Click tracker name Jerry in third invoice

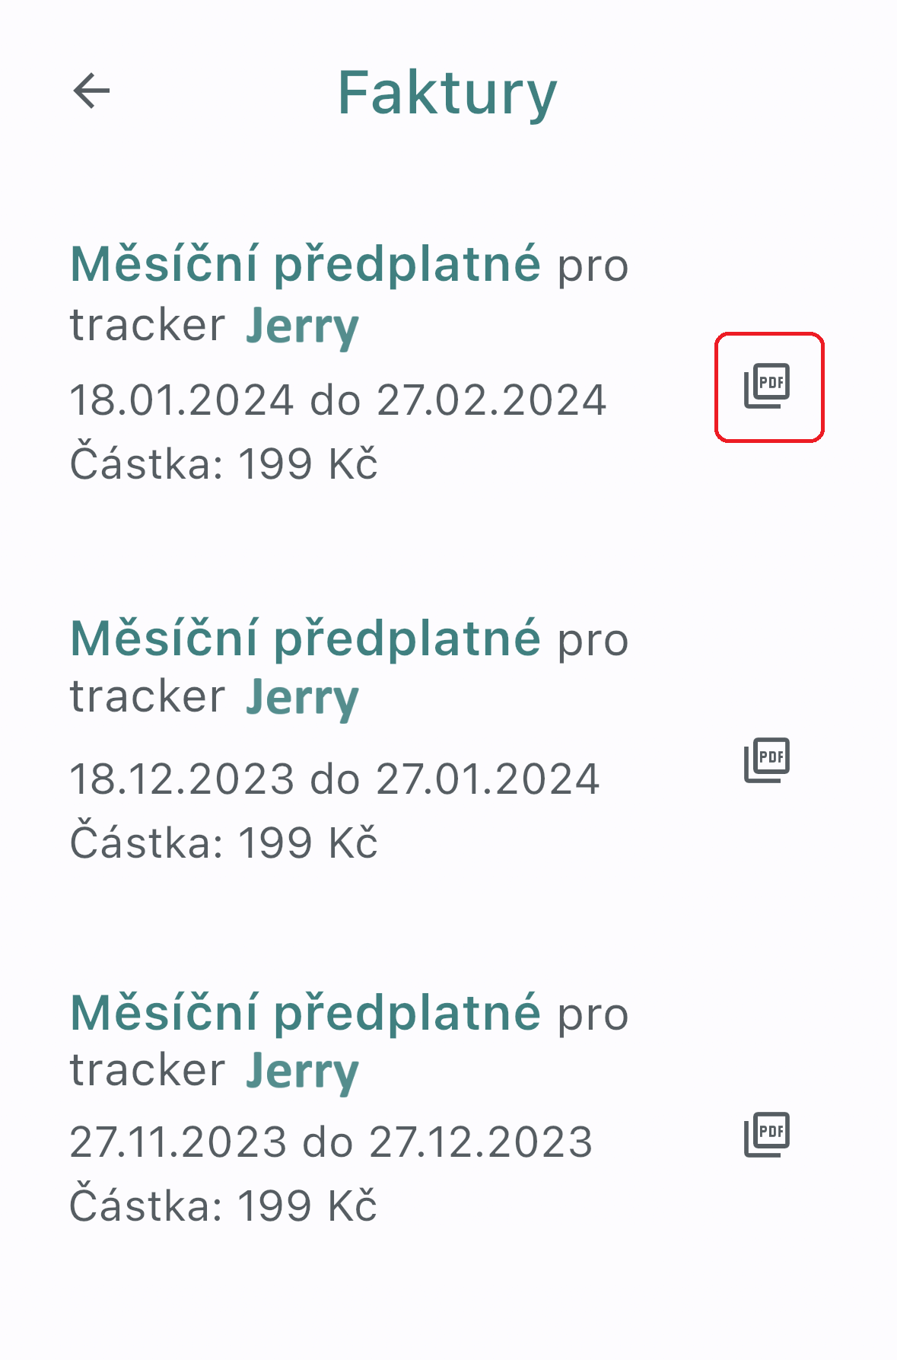302,1072
